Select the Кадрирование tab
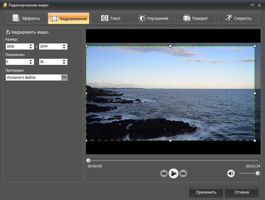This screenshot has width=265, height=200. pyautogui.click(x=68, y=18)
